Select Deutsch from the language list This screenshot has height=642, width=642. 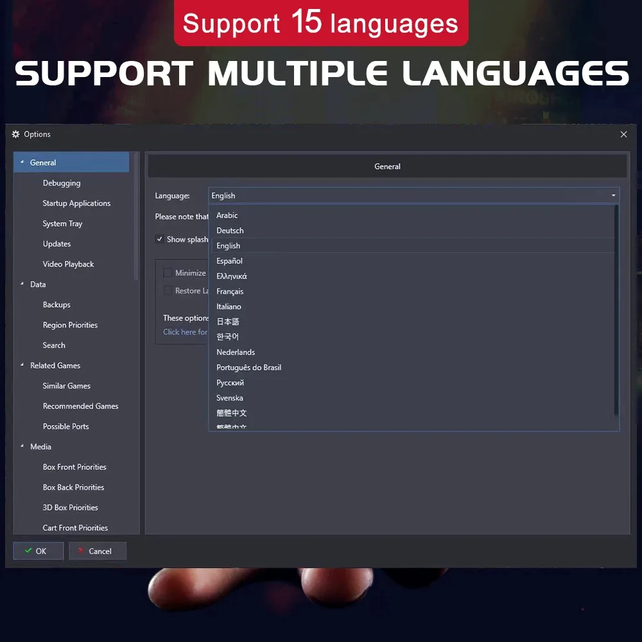(x=230, y=230)
